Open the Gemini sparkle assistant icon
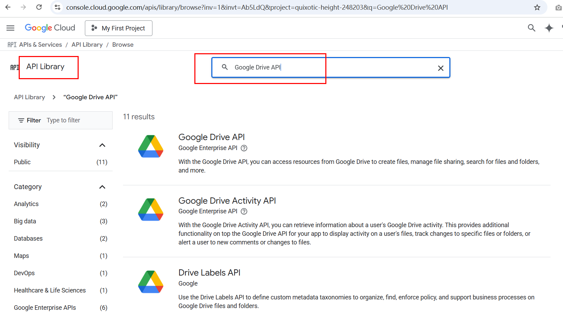Image resolution: width=563 pixels, height=316 pixels. pos(549,28)
